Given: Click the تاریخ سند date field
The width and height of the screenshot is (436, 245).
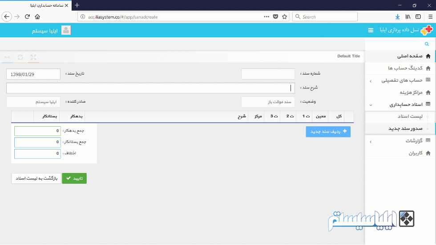Looking at the screenshot, I should [33, 74].
